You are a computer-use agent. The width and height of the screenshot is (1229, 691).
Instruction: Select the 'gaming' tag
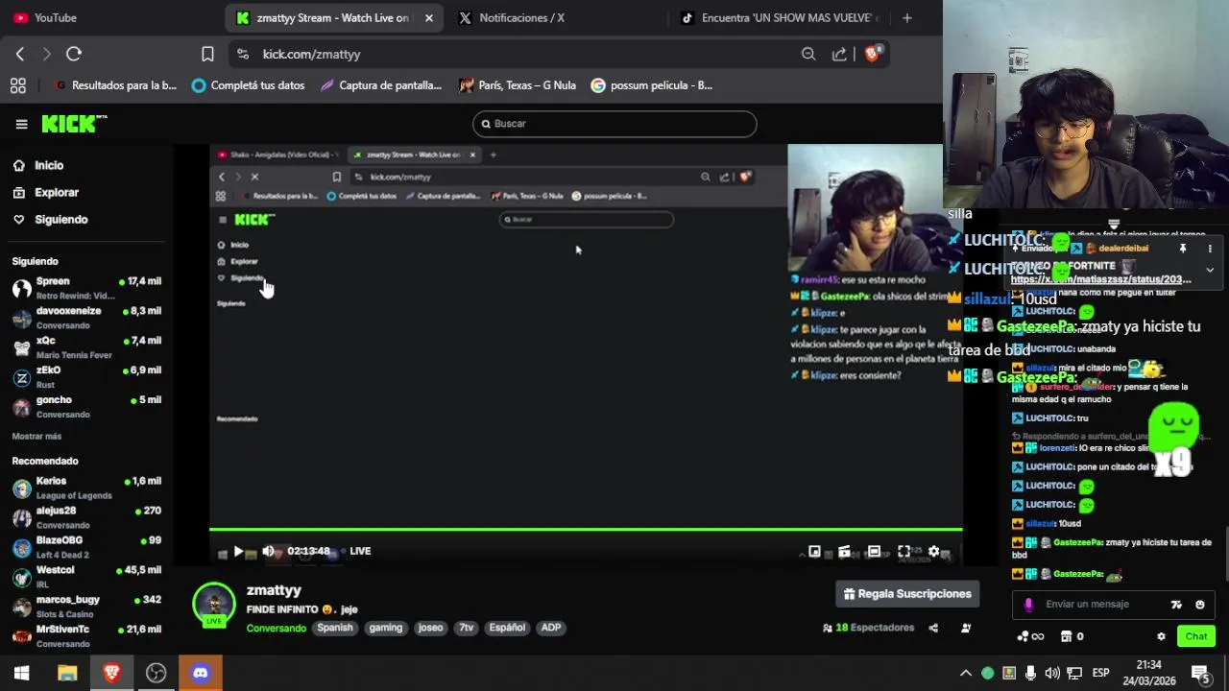point(385,628)
